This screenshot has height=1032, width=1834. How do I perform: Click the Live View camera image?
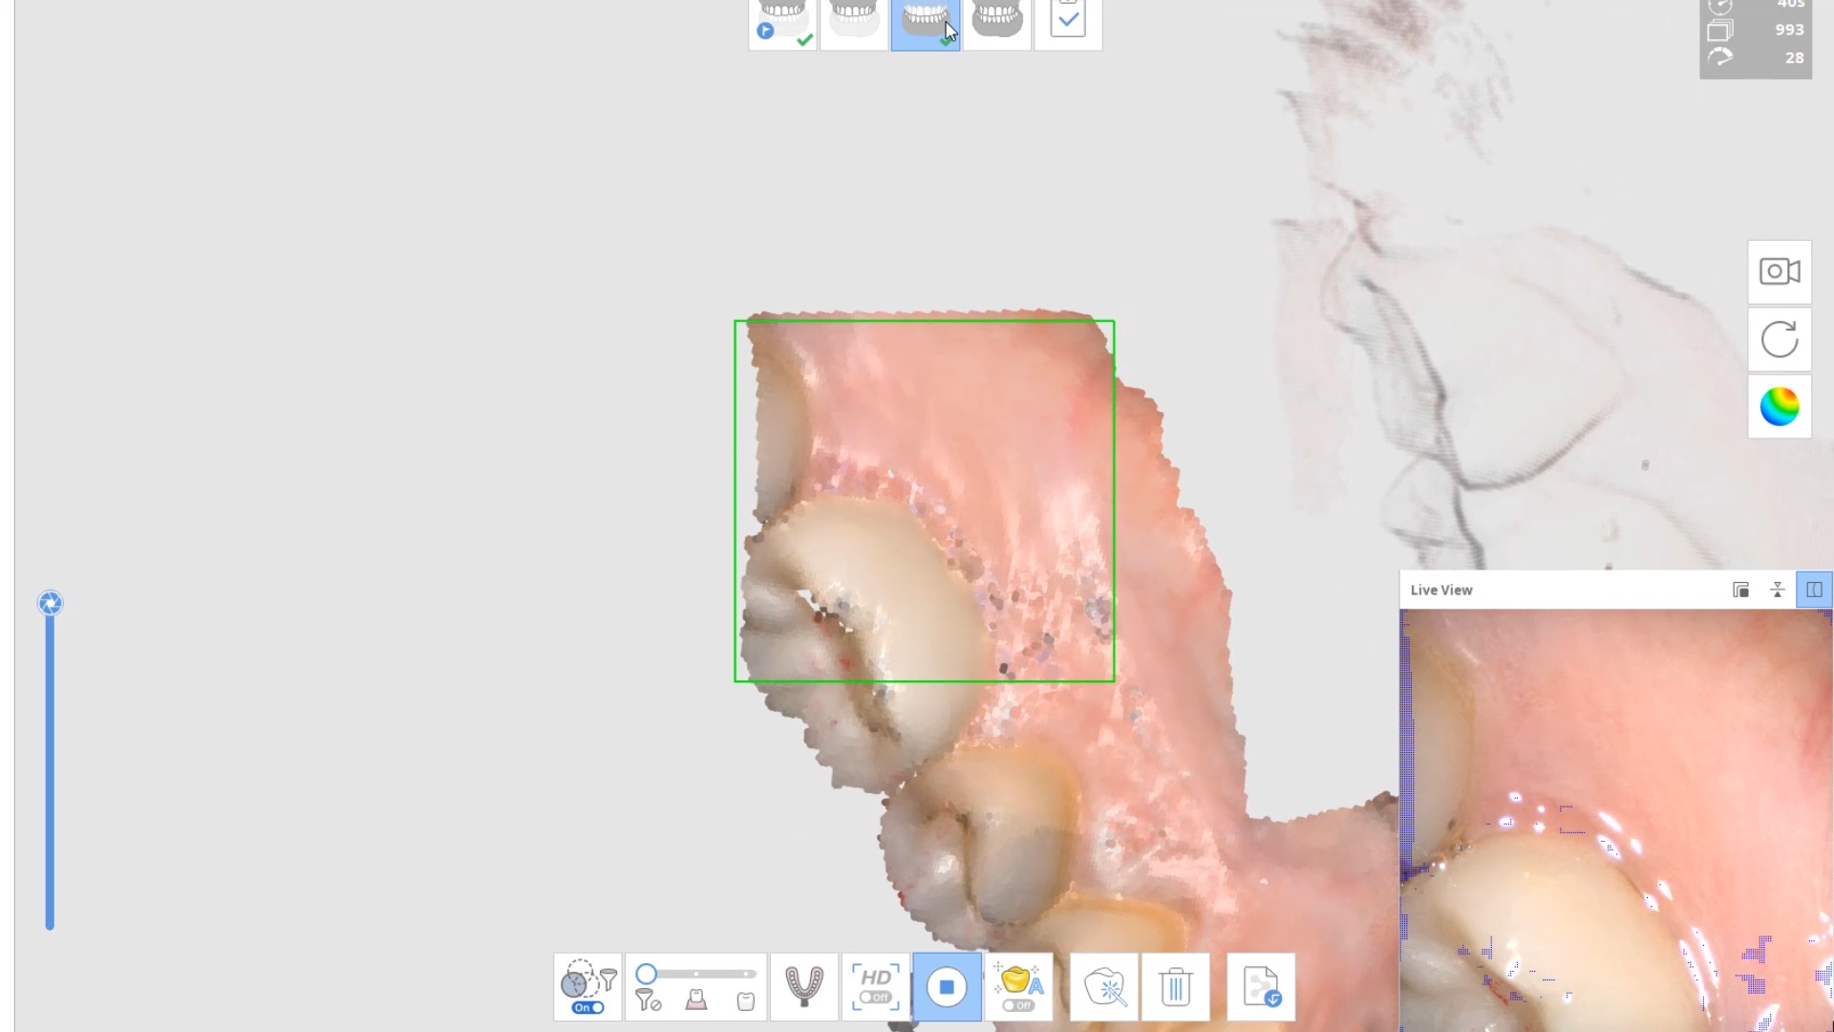(1616, 820)
